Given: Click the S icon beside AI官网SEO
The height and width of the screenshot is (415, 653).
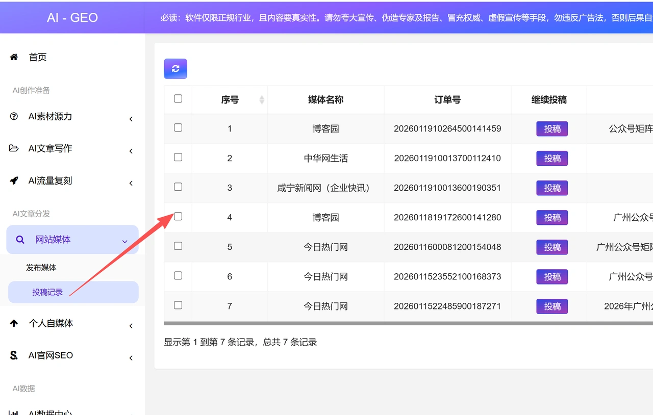Looking at the screenshot, I should click(14, 355).
